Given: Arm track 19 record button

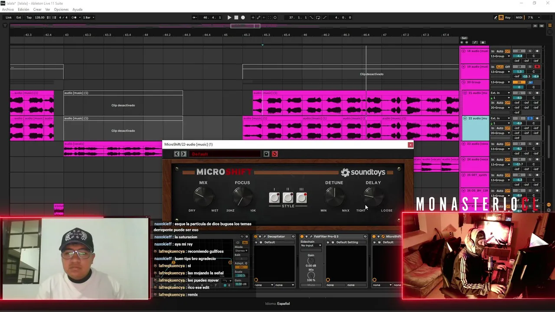Looking at the screenshot, I should (x=537, y=67).
